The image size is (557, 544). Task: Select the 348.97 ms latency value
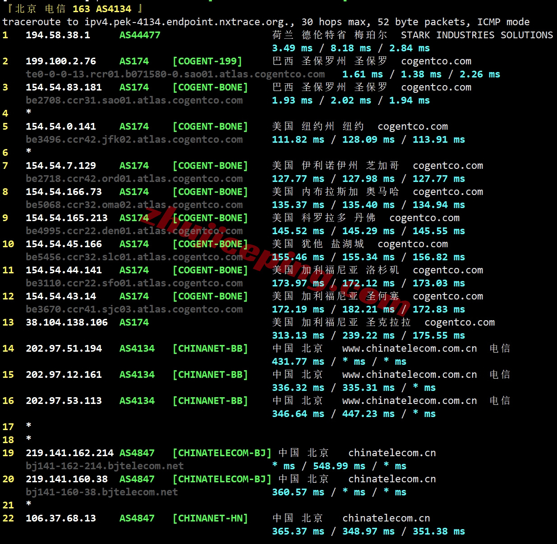point(368,531)
